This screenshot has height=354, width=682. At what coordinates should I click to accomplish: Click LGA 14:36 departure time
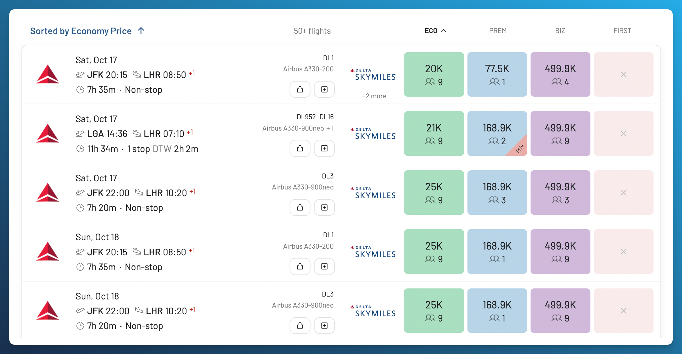pos(107,134)
